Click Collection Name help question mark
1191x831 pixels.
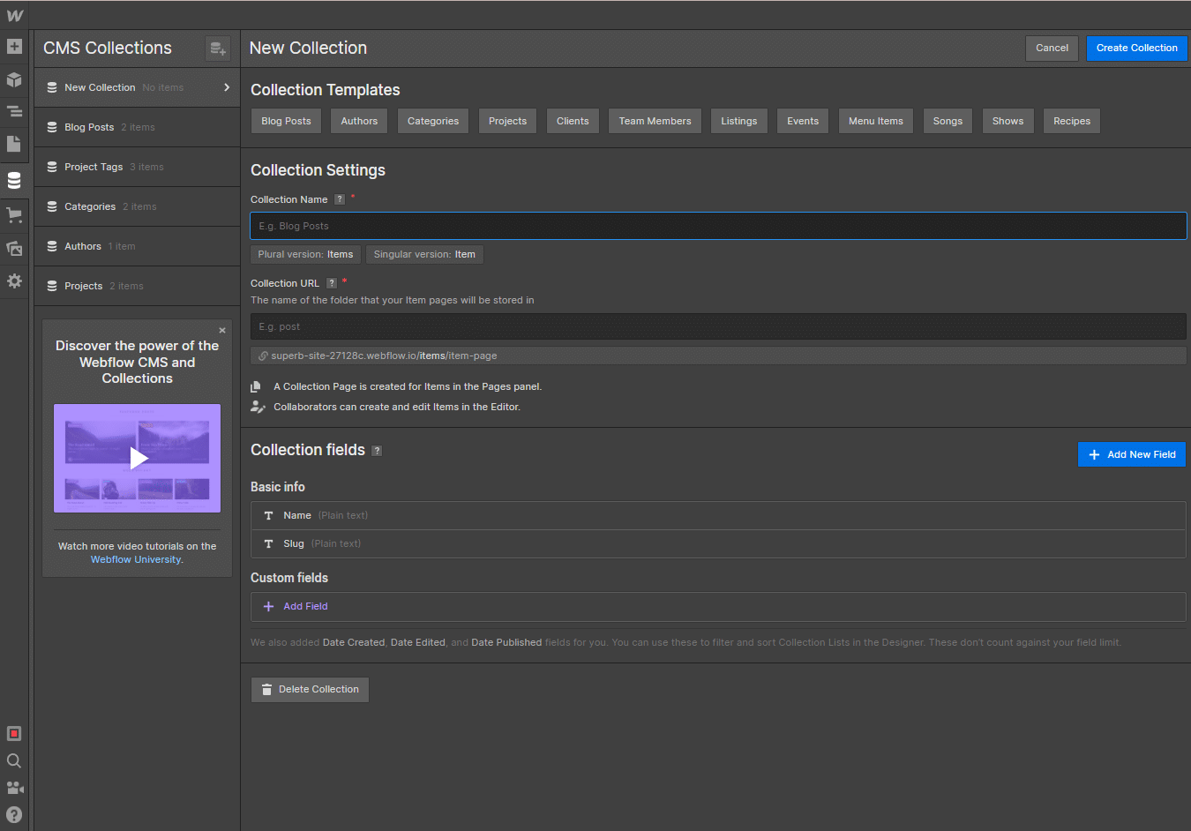click(x=340, y=199)
